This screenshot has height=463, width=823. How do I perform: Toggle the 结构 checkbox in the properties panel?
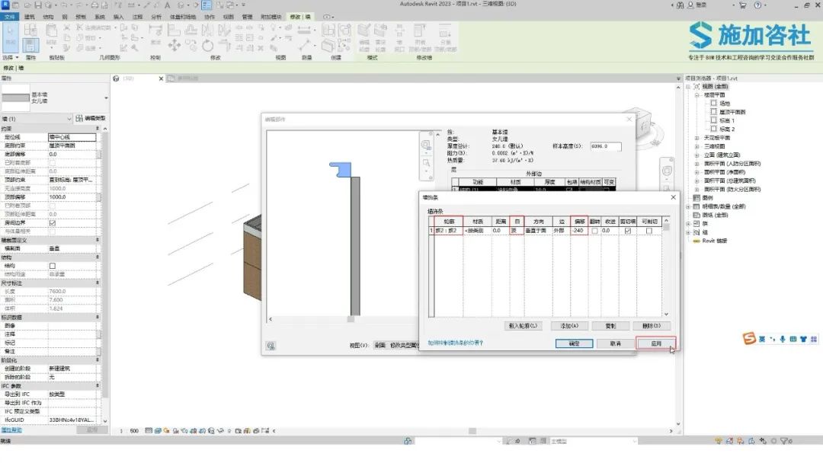[x=52, y=266]
